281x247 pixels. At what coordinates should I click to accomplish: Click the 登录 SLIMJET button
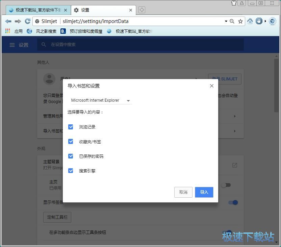[x=225, y=79]
